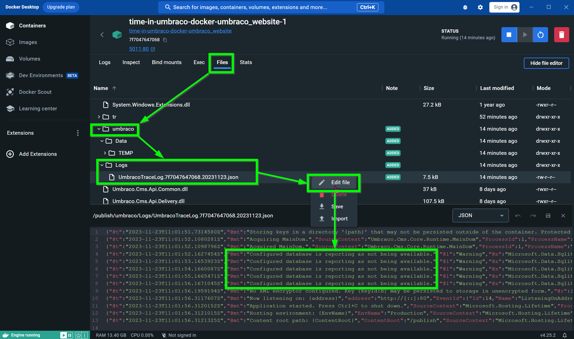Switch to the Bind mounts tab
This screenshot has width=574, height=339.
coord(167,62)
